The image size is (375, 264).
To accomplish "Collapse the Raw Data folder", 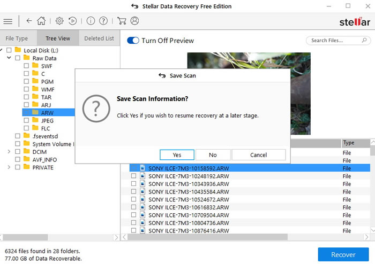I will tap(9, 58).
